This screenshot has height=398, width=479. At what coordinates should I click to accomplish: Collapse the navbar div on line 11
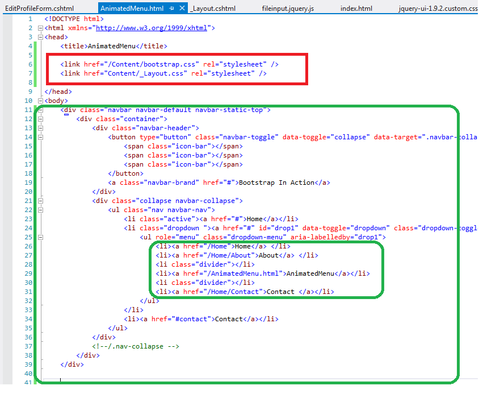[x=40, y=110]
